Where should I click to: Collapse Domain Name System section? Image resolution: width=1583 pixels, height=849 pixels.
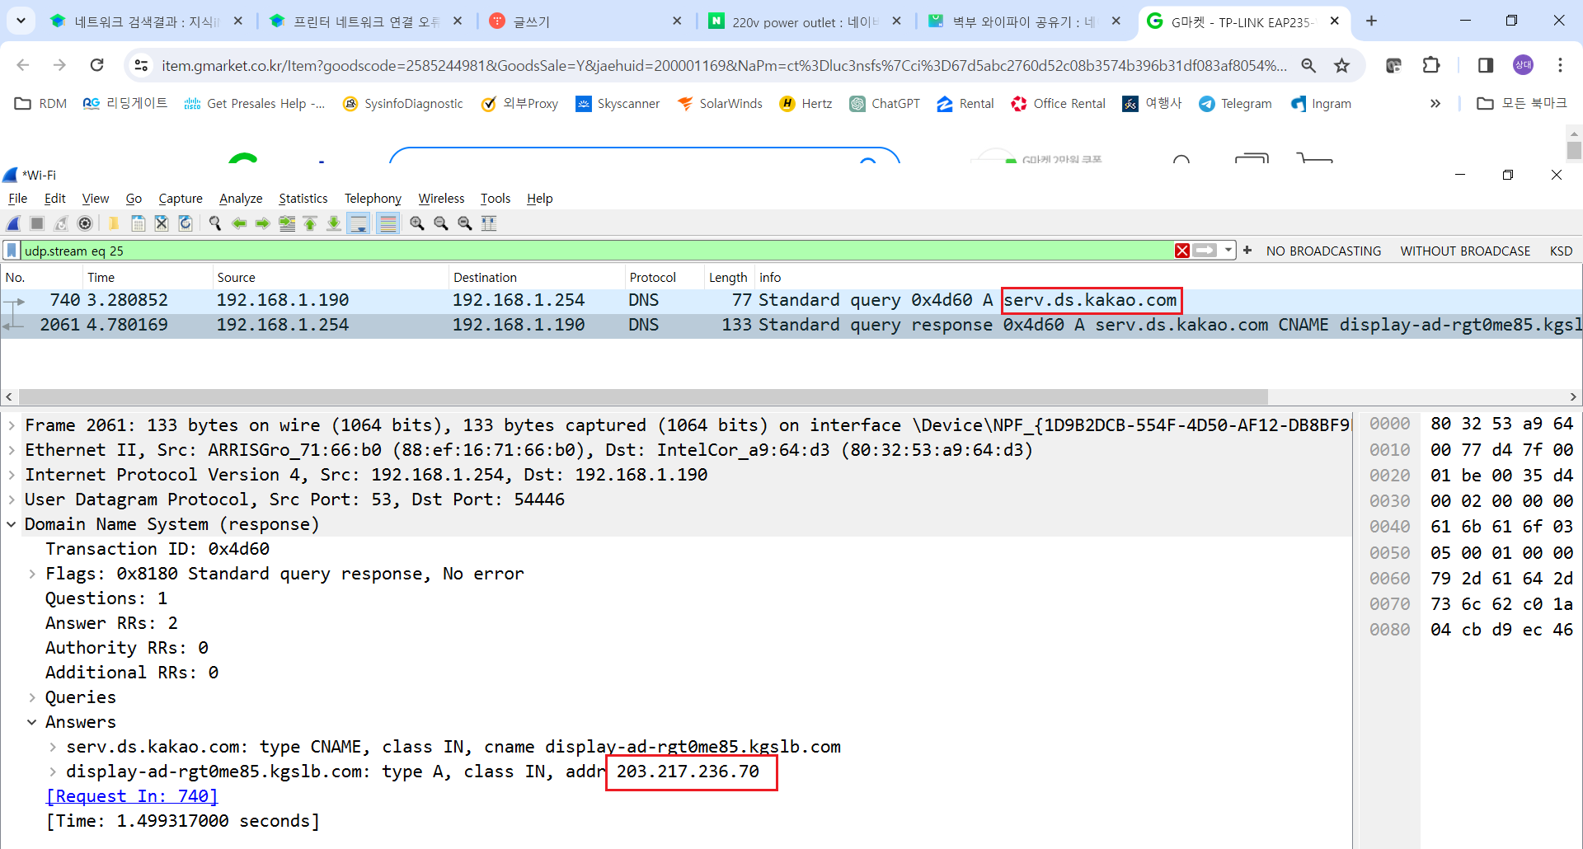(x=12, y=524)
